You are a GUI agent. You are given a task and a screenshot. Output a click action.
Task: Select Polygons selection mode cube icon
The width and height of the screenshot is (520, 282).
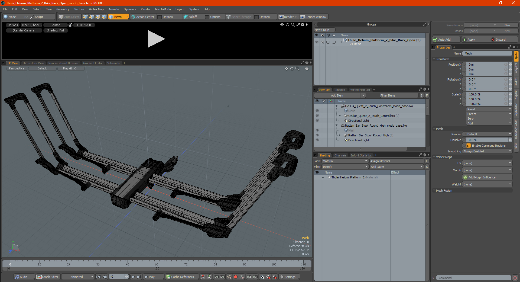coord(98,17)
